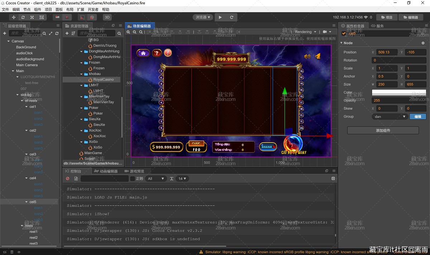Viewport: 430px width, 255px height.
Task: Open the 项目 project folder button
Action: (x=387, y=17)
